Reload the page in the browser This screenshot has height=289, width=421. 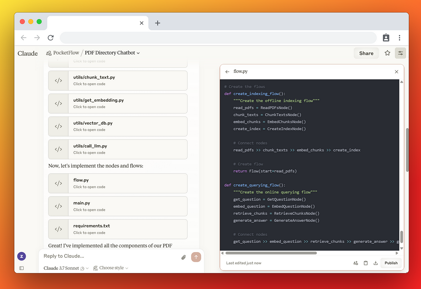(51, 37)
